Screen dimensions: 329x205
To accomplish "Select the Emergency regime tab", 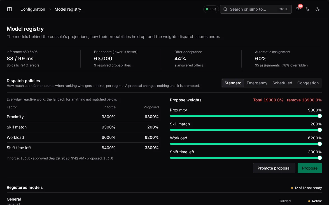I will click(x=257, y=83).
